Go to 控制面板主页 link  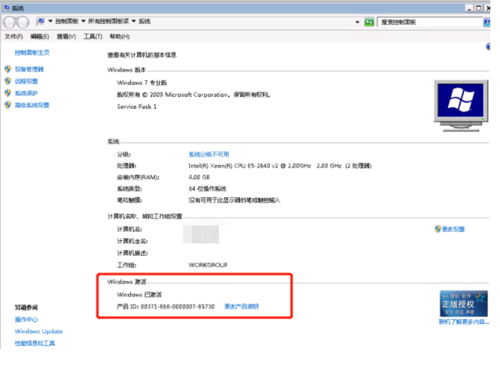(32, 53)
